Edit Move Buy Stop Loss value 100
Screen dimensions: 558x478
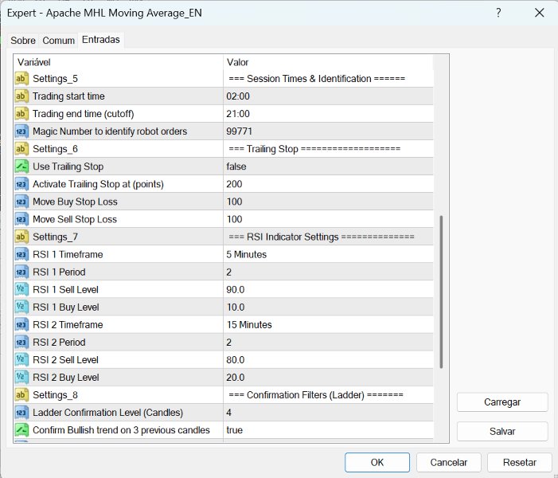click(x=328, y=202)
